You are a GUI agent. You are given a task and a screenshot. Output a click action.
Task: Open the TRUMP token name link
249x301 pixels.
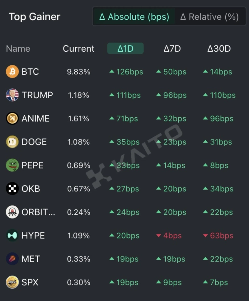37,95
